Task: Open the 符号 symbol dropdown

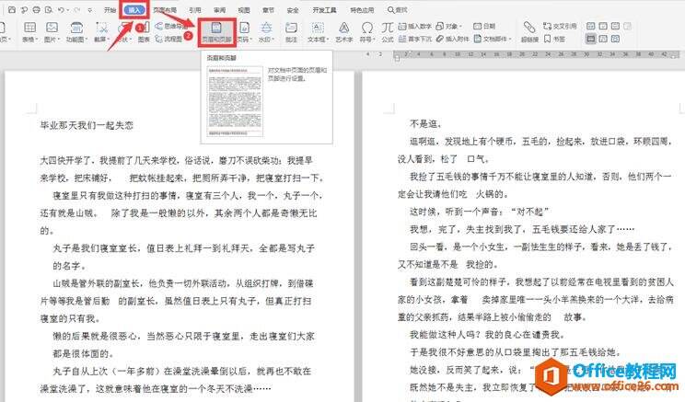Action: (x=367, y=32)
